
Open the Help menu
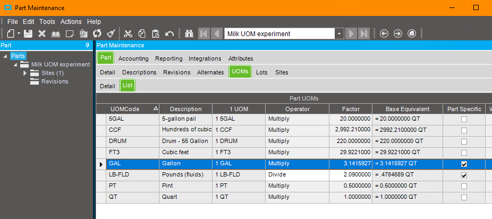point(94,22)
